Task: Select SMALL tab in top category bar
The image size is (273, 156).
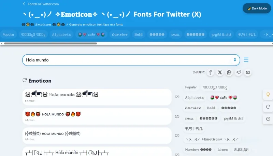Action: (175, 34)
